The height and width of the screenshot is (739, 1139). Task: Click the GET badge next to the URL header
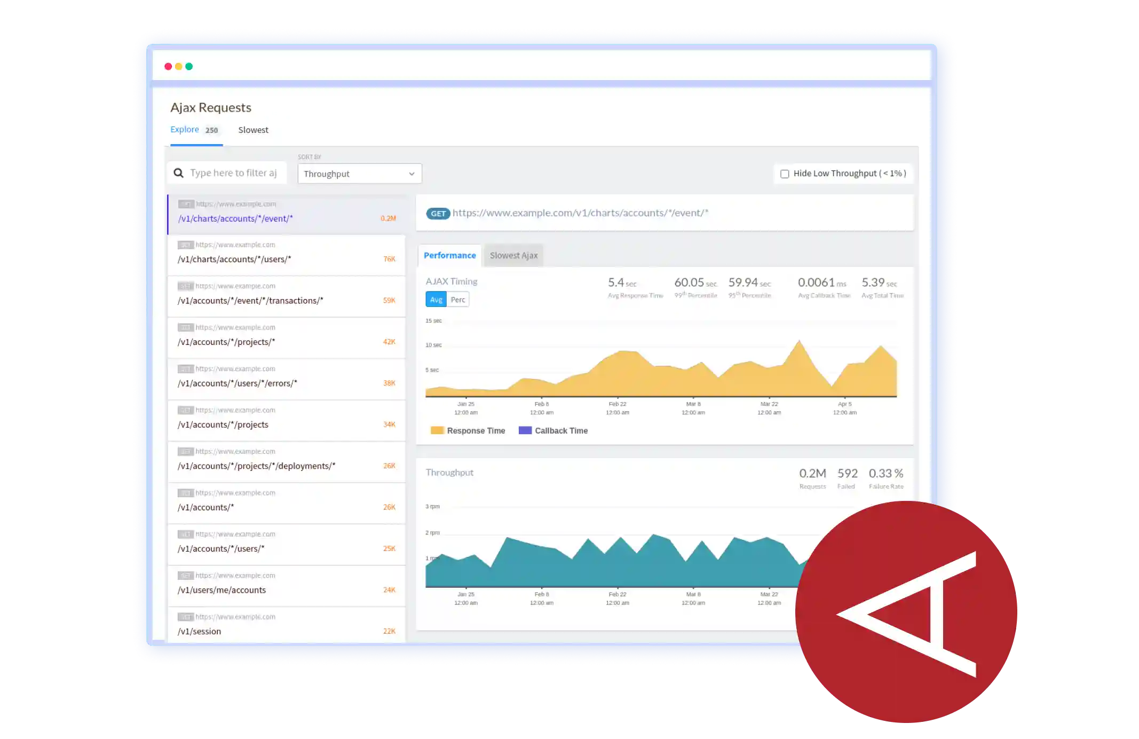(438, 214)
